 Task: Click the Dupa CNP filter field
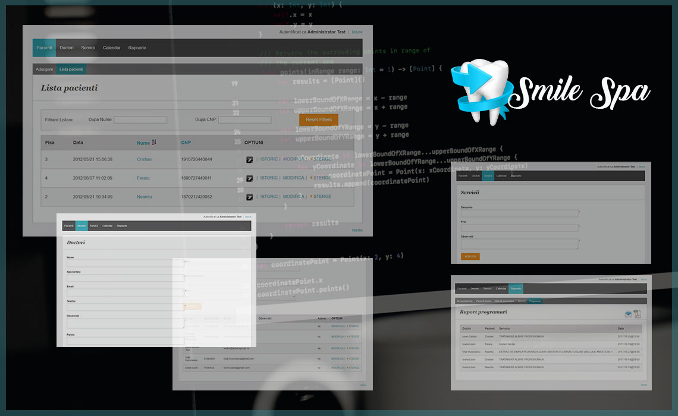(x=244, y=120)
